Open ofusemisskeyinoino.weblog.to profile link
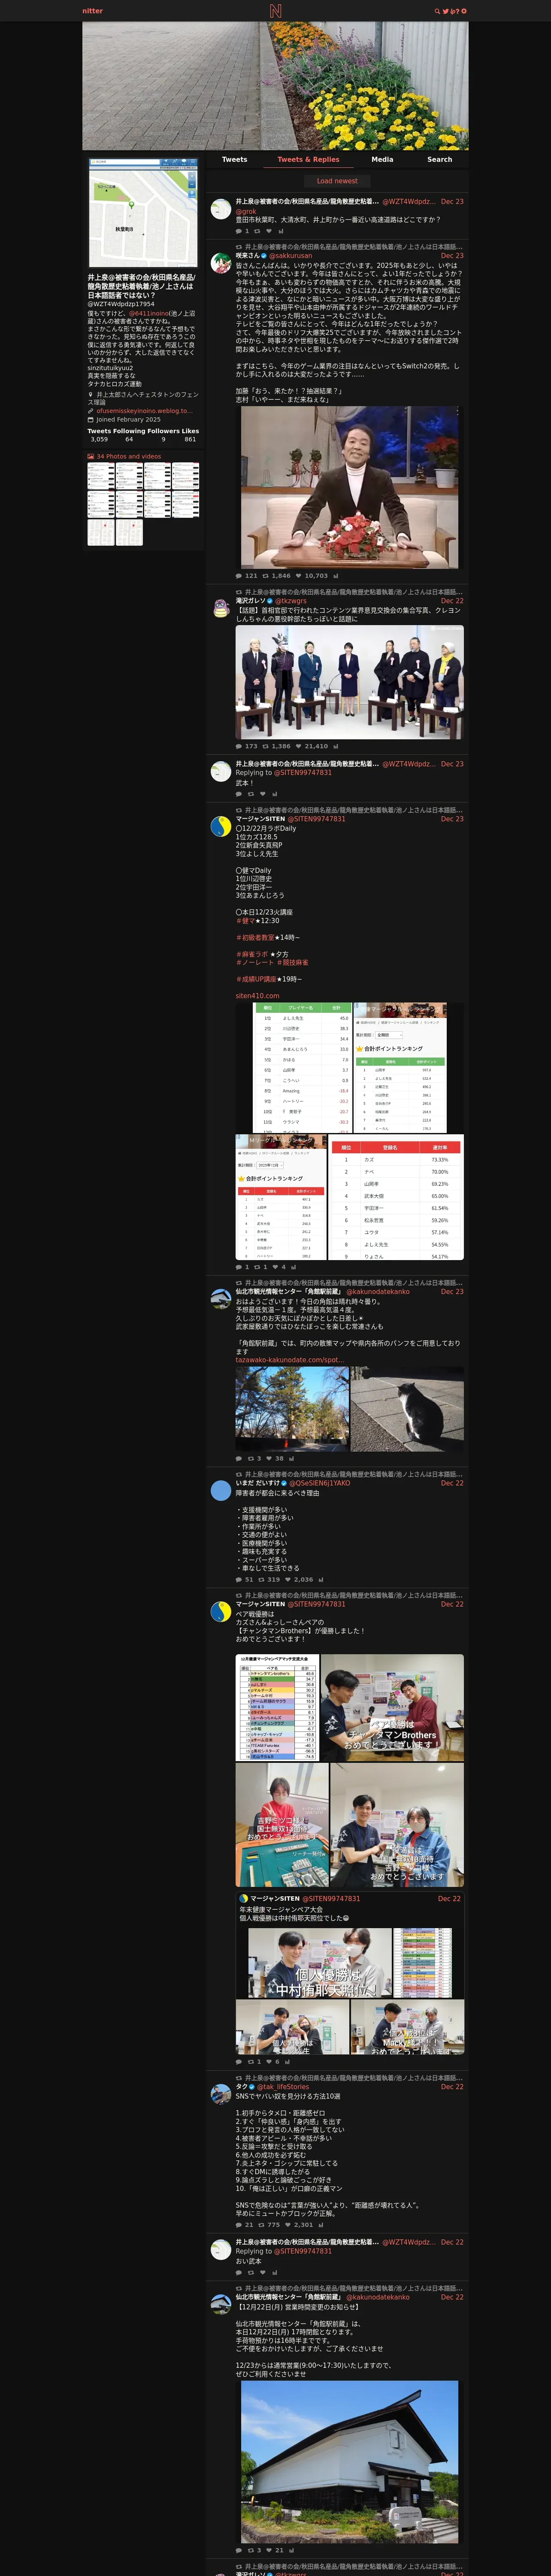The width and height of the screenshot is (551, 2576). pyautogui.click(x=144, y=411)
